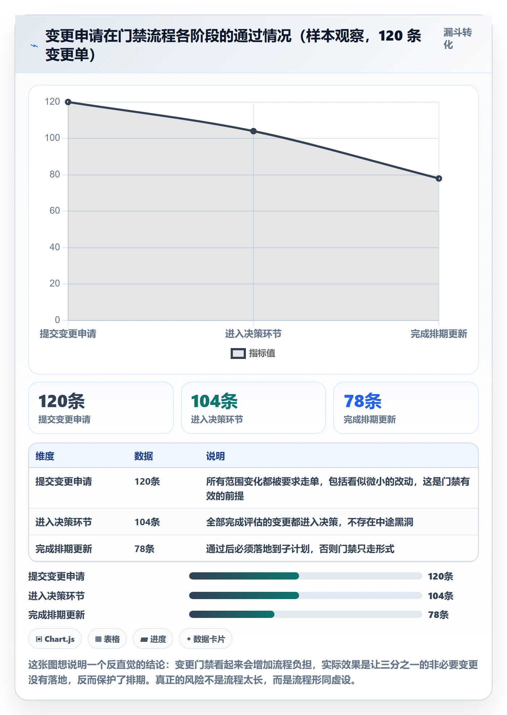Screen dimensions: 507x715
Task: Click the x-axis label 提交变更申请
Action: tap(68, 334)
